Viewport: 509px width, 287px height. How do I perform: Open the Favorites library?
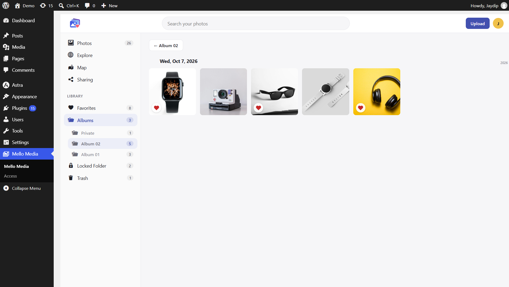click(x=101, y=108)
